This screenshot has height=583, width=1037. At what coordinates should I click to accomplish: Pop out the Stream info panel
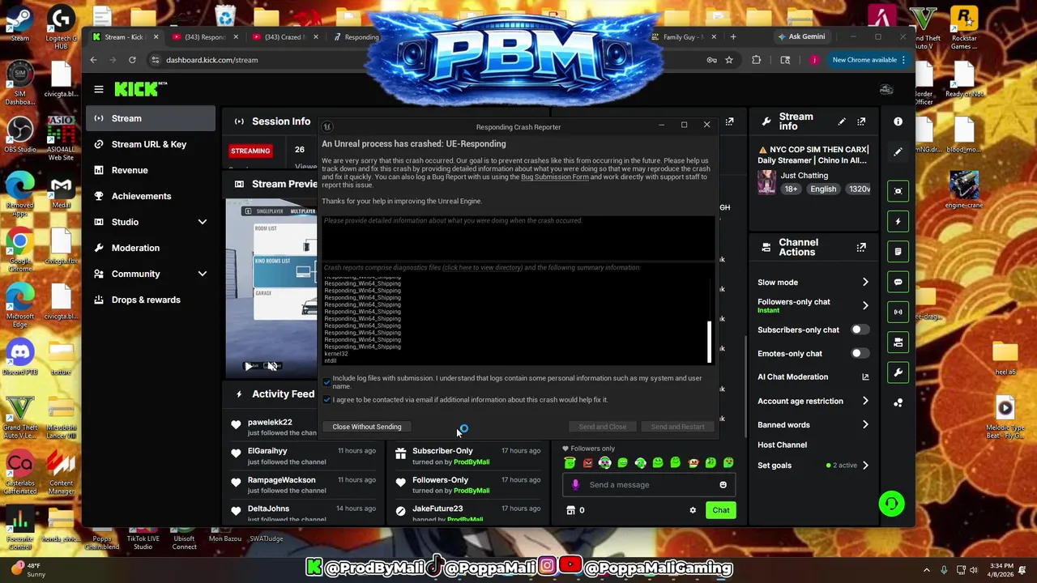(x=861, y=121)
